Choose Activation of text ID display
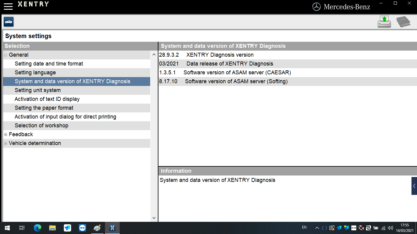 [47, 99]
